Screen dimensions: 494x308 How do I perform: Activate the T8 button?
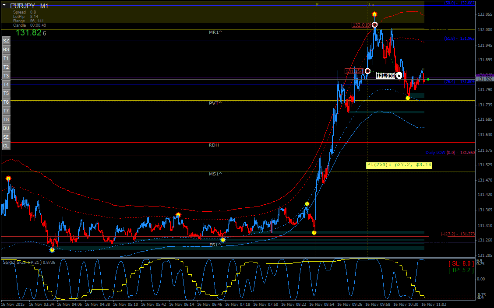coord(6,119)
